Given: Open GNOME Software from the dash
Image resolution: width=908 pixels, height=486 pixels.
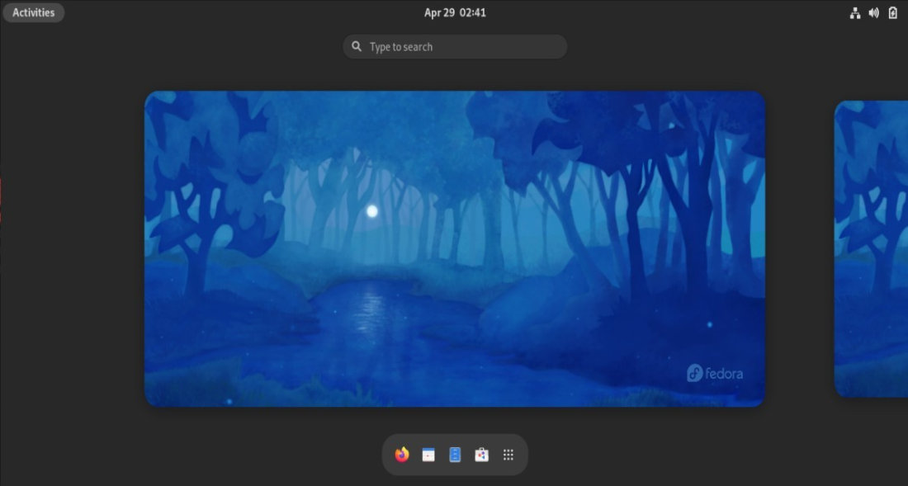Looking at the screenshot, I should click(481, 454).
